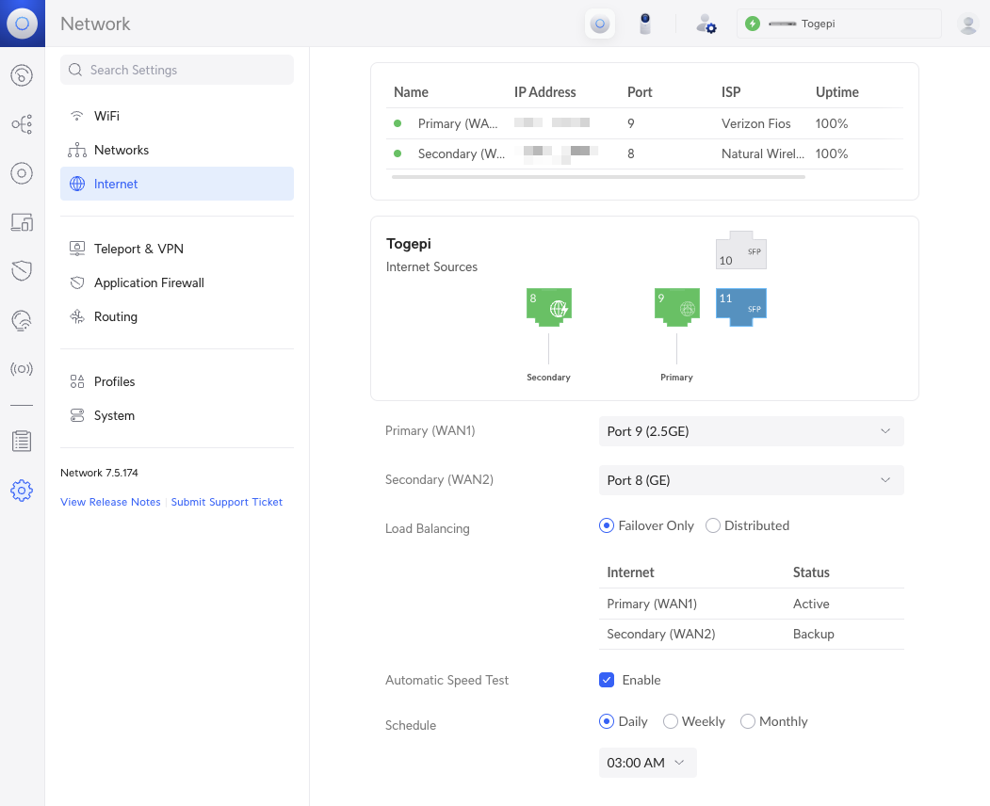Screen dimensions: 990x806
Task: Select Distributed load balancing
Action: pos(713,525)
